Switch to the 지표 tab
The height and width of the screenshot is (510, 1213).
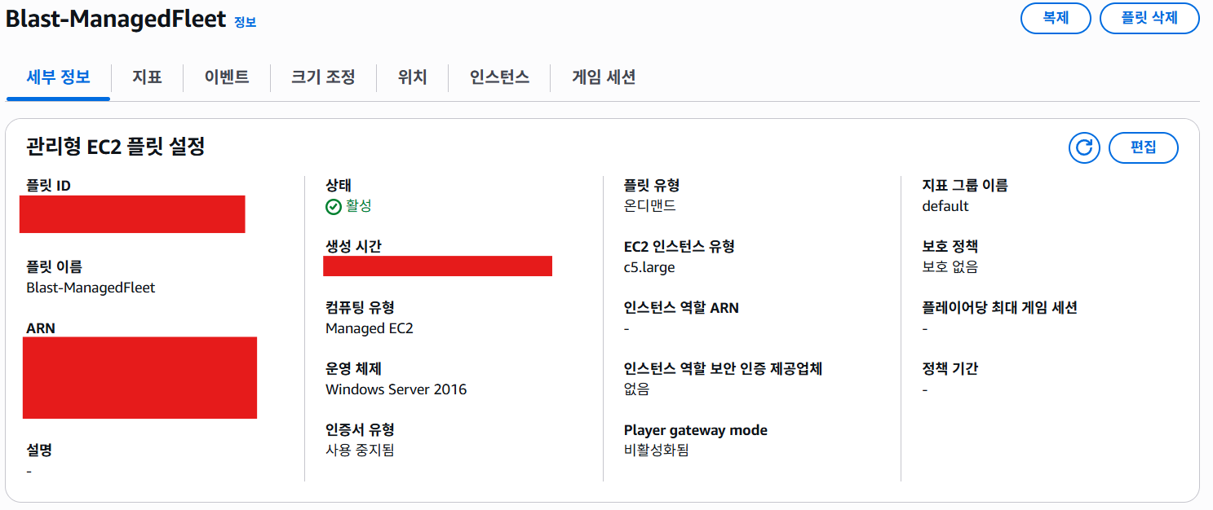147,77
